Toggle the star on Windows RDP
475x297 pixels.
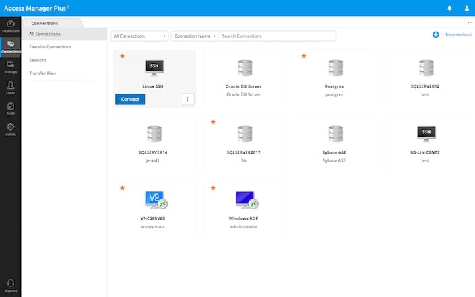click(213, 188)
